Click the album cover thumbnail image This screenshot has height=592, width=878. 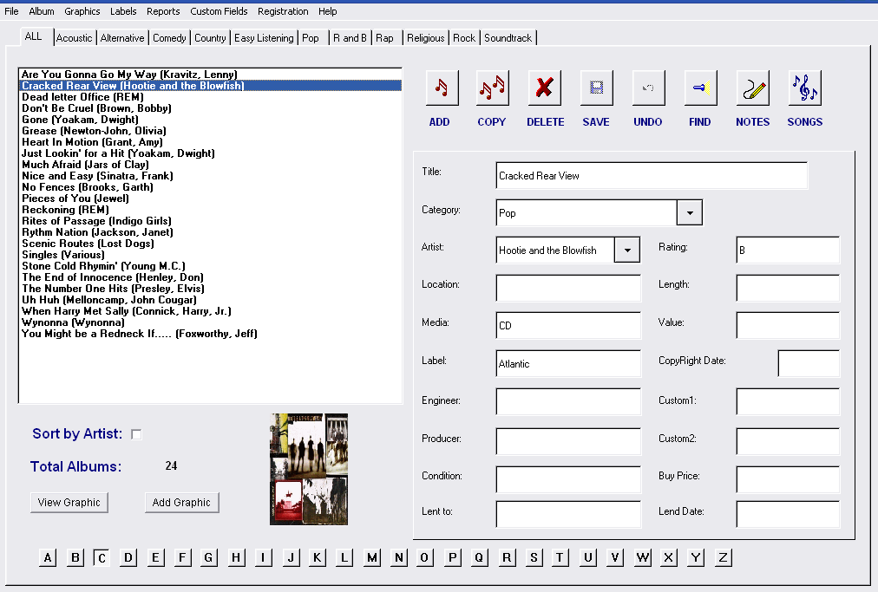coord(309,468)
